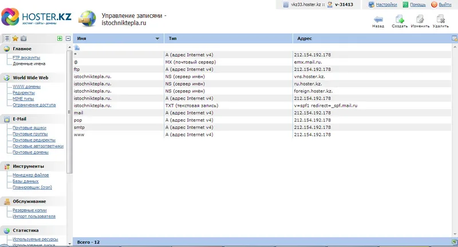
Task: Click the Удалить delete record icon
Action: point(440,19)
